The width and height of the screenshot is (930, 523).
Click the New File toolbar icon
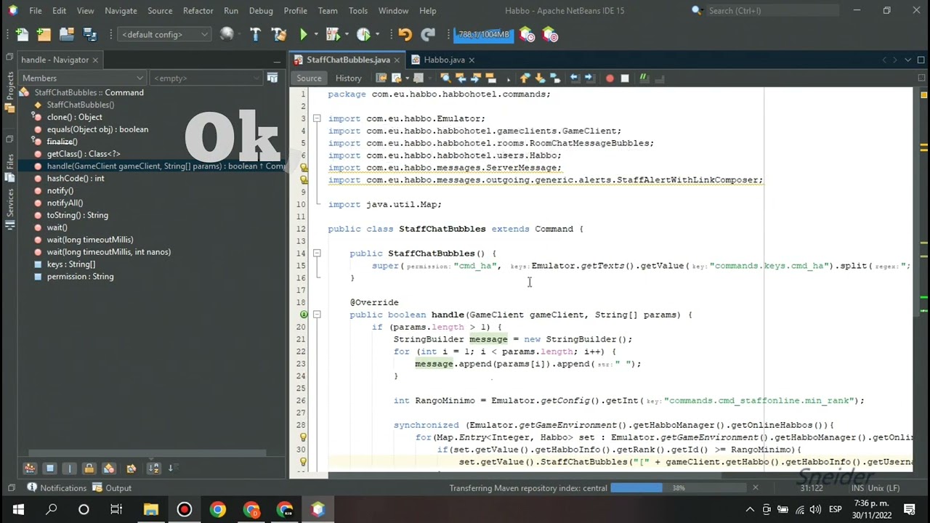point(22,34)
